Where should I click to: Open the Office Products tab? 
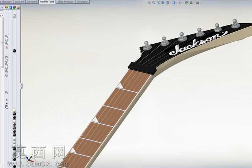(x=66, y=1)
